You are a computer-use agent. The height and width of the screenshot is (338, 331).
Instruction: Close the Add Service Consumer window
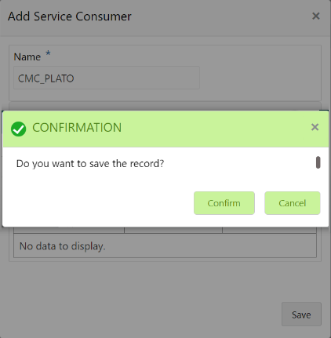tap(316, 16)
